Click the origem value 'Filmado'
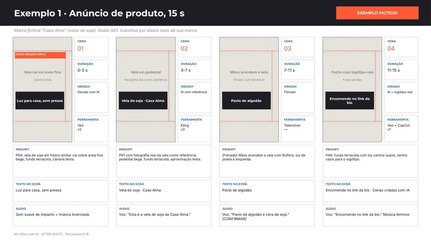The image size is (431, 242). (x=290, y=92)
